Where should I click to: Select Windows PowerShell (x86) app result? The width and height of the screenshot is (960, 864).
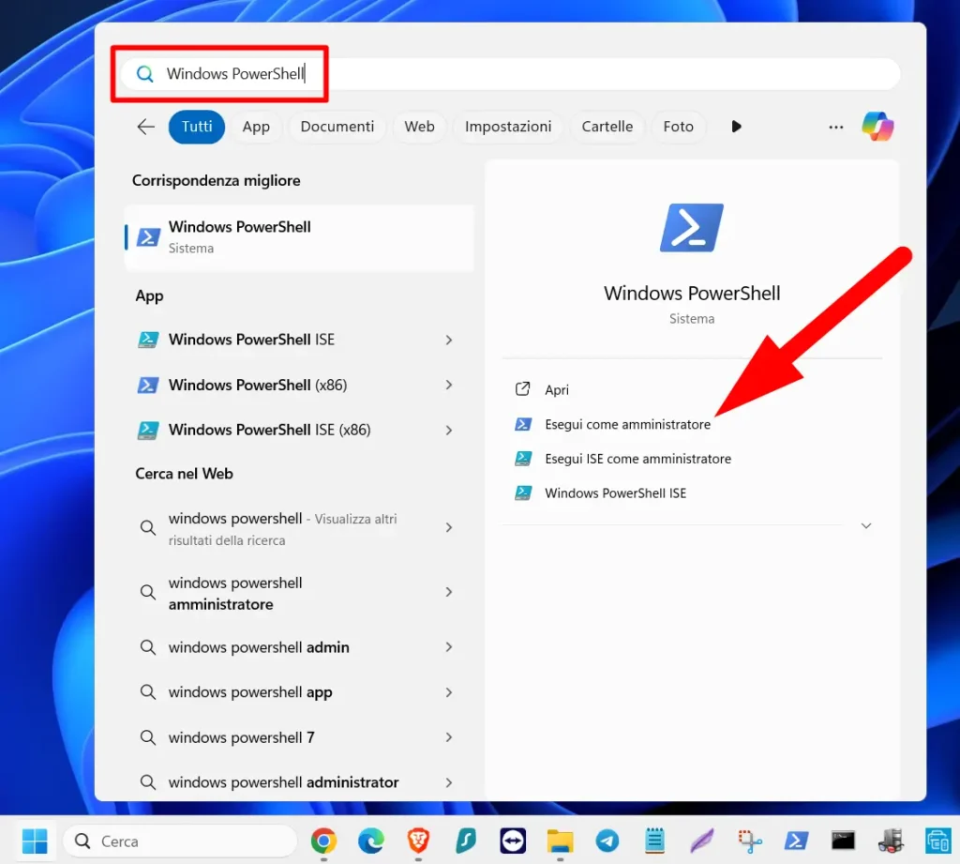click(x=299, y=385)
